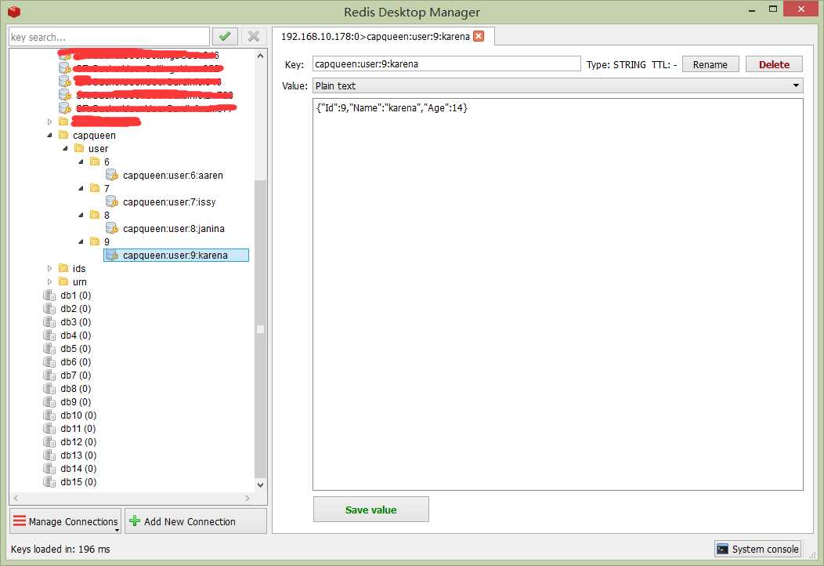The width and height of the screenshot is (824, 566).
Task: Click the db1 database icon
Action: (49, 295)
